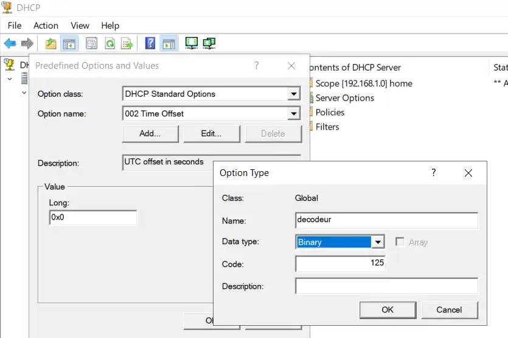The image size is (508, 338).
Task: Open the Option class dropdown
Action: pos(294,94)
